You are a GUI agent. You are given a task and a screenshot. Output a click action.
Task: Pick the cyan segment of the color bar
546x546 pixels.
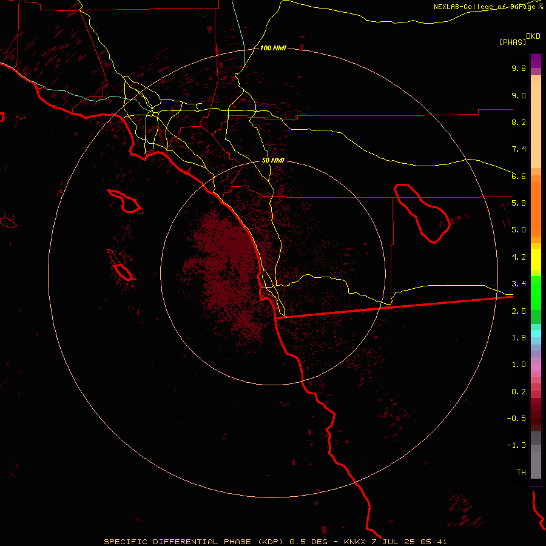coord(536,334)
